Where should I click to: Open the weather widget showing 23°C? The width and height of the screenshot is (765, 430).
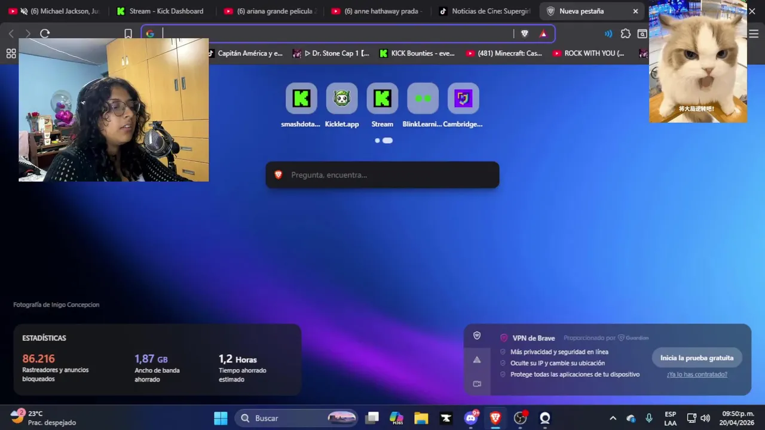tap(43, 418)
